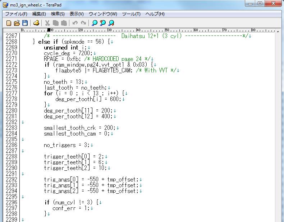This screenshot has height=222, width=284.
Task: Click 'trigger_teeth[2] = 10;' line
Action: click(x=75, y=168)
